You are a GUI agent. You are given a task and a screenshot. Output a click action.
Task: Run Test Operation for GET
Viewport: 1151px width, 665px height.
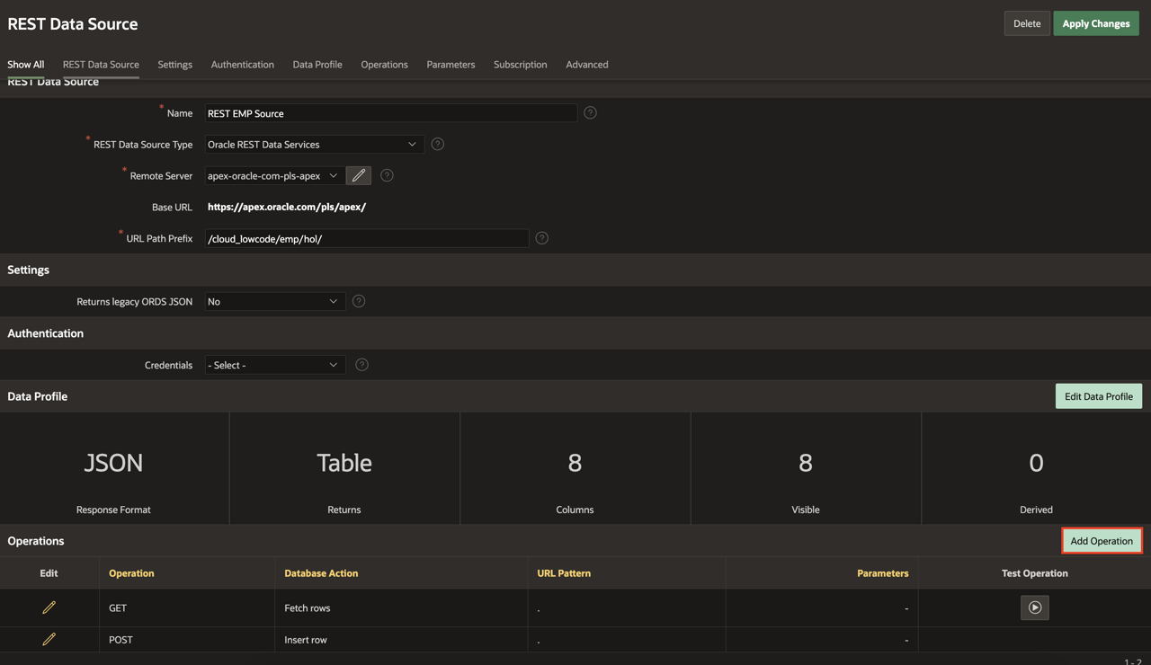1034,607
